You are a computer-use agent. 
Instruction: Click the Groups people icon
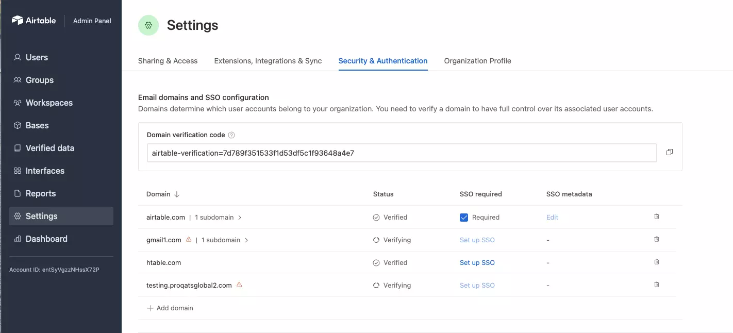tap(18, 80)
